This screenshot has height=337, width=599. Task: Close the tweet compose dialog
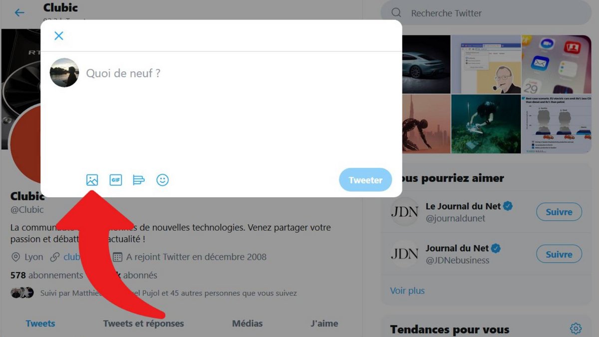[x=59, y=36]
